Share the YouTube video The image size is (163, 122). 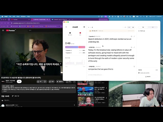tap(51, 82)
